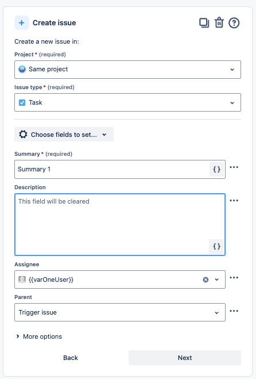Open more options beside the Summary field
Image resolution: width=256 pixels, height=379 pixels.
click(234, 167)
